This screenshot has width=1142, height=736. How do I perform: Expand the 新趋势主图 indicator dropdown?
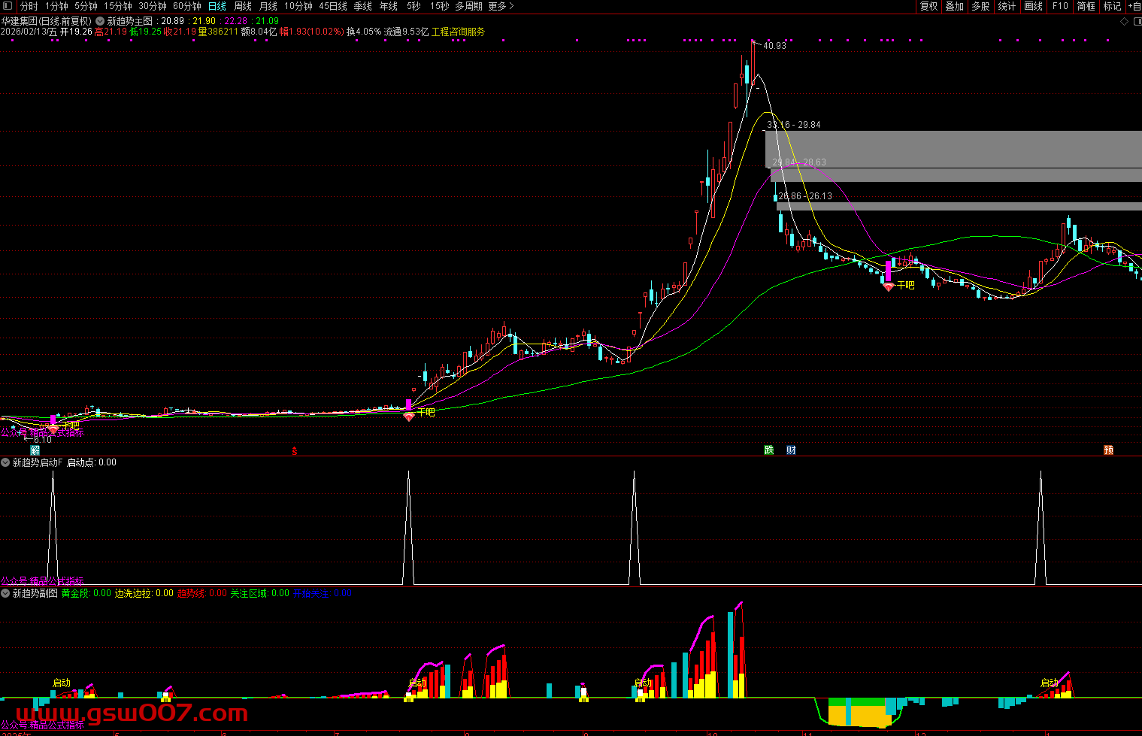coord(100,21)
